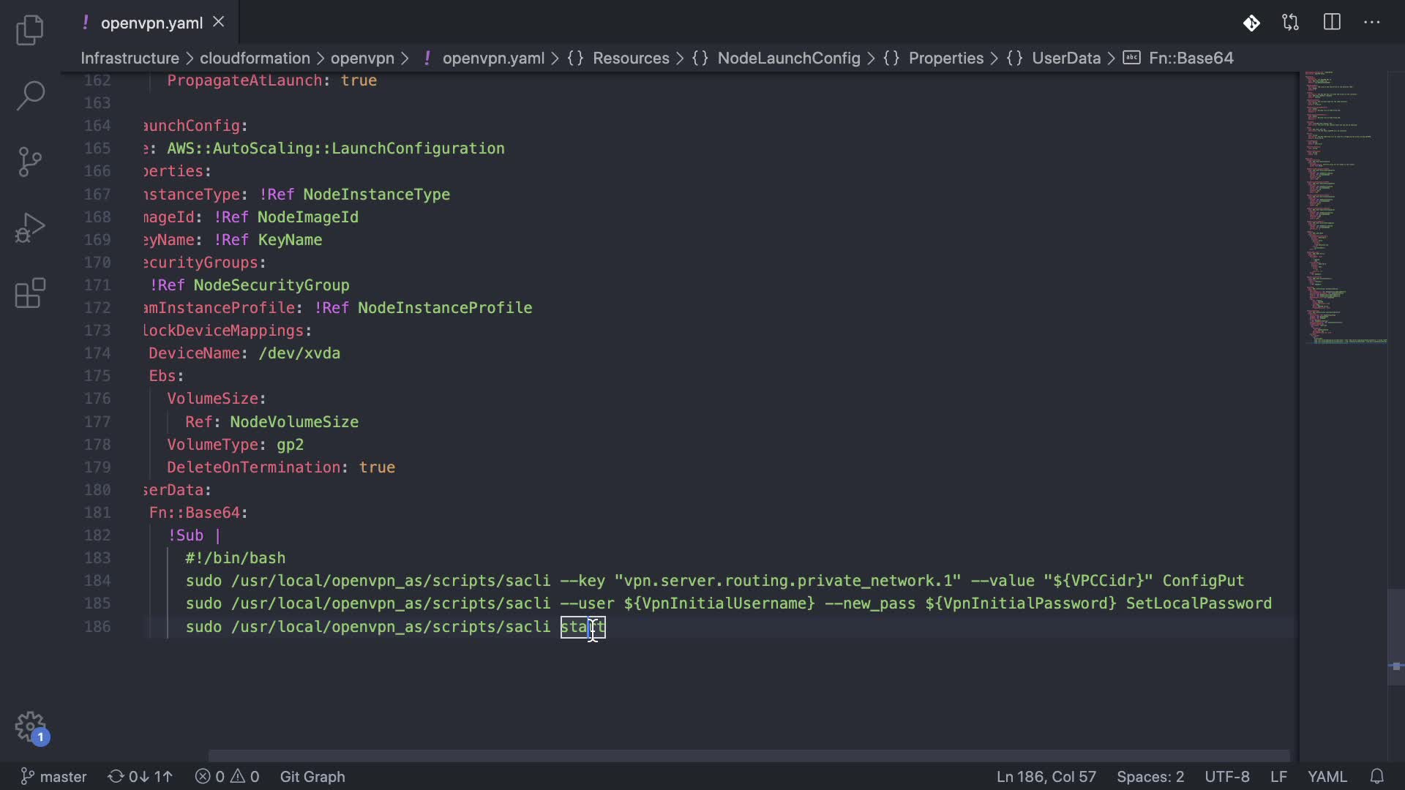Open the cloudformation folder breadcrumb
This screenshot has height=790, width=1405.
(x=255, y=58)
